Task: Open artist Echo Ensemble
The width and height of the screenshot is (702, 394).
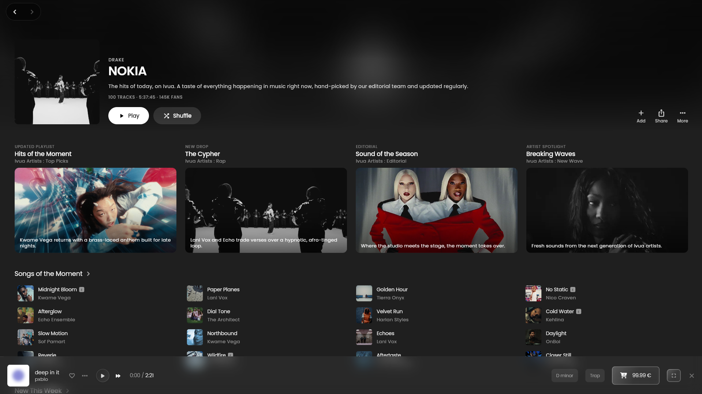Action: click(x=56, y=320)
